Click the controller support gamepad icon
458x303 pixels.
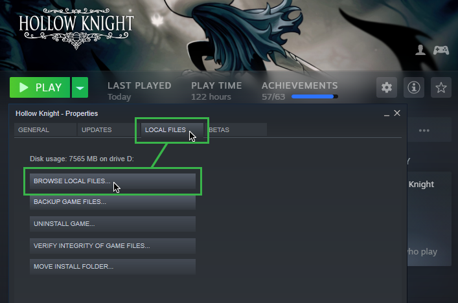[441, 50]
